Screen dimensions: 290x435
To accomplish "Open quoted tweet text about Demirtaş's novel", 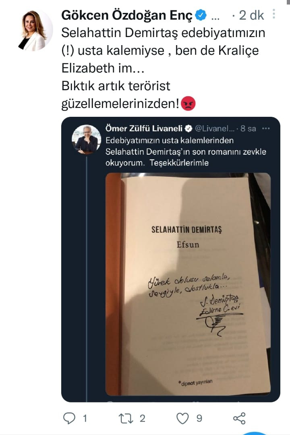I will tap(186, 151).
